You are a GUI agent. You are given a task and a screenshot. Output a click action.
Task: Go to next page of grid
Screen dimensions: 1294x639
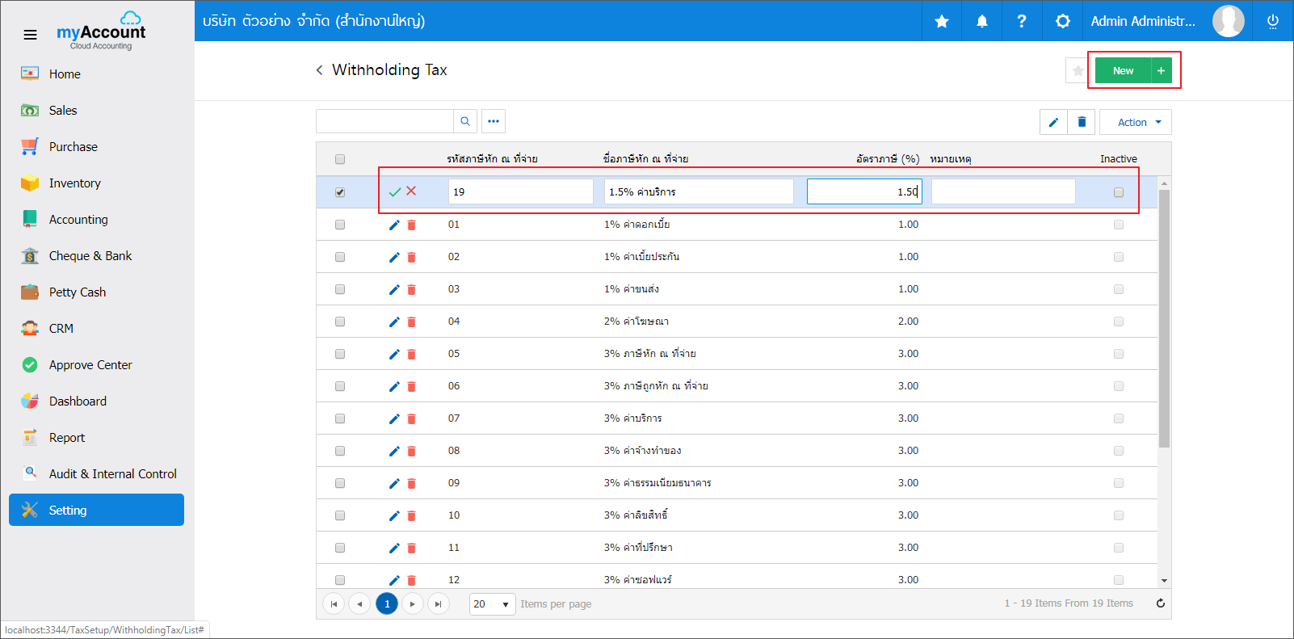point(413,603)
